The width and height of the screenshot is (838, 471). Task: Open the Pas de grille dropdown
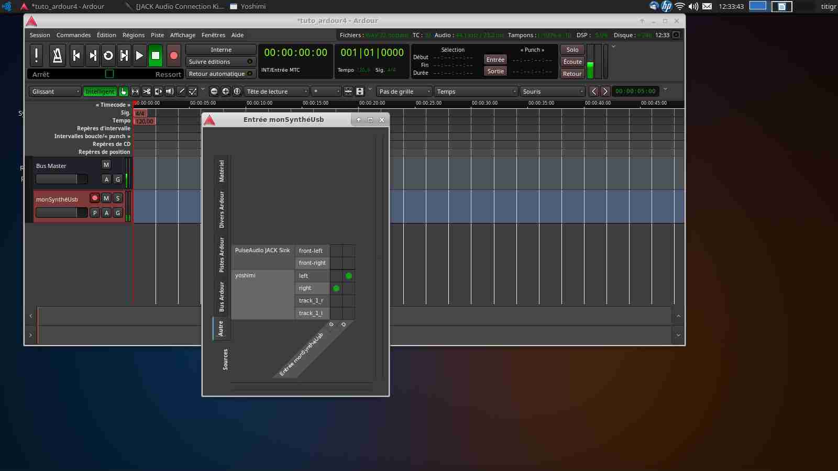(x=404, y=92)
